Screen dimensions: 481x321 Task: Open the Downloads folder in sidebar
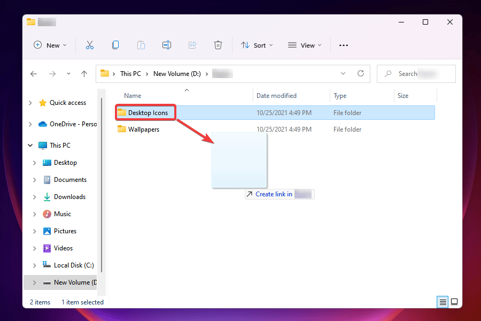[70, 196]
